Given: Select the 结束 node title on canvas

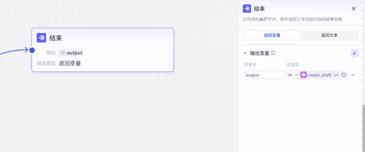Looking at the screenshot, I should pyautogui.click(x=56, y=38).
